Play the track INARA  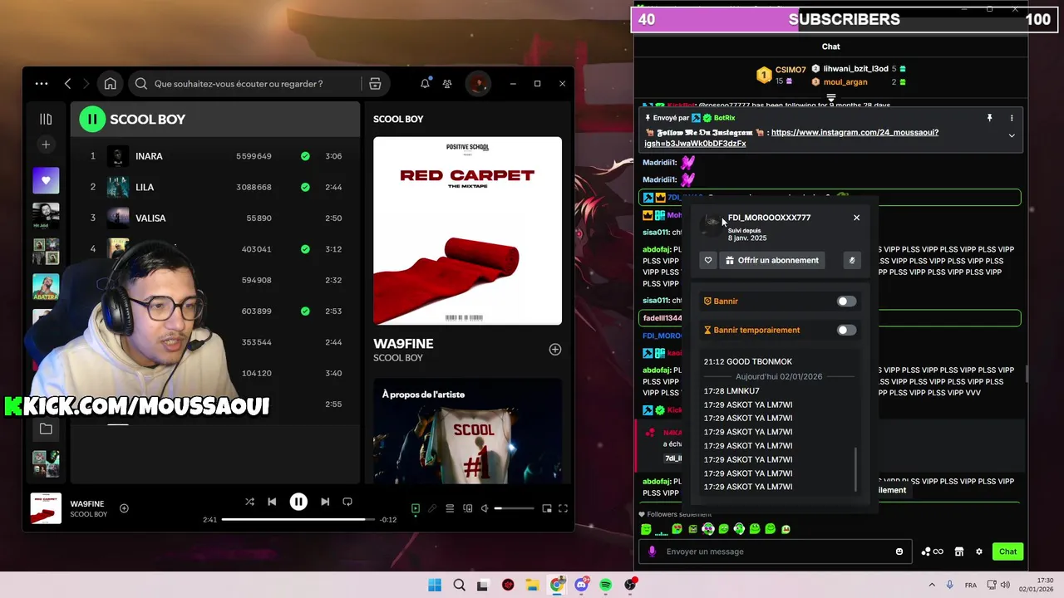[150, 156]
